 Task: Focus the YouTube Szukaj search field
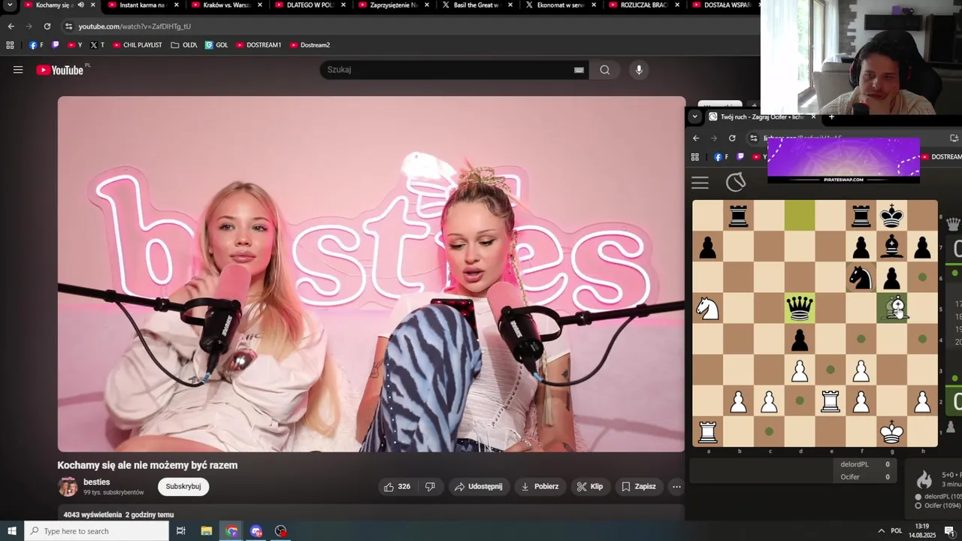coord(449,70)
